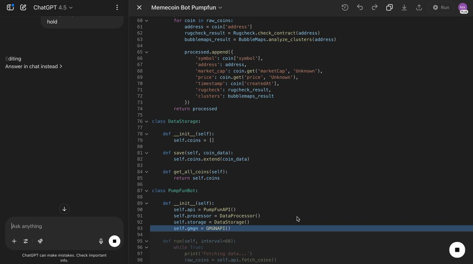Add attachment with the plus icon
473x264 pixels.
pos(14,241)
